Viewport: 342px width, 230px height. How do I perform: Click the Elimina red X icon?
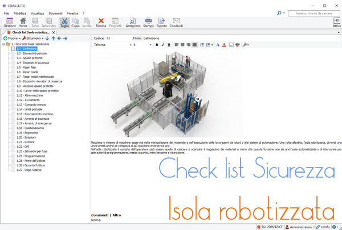(x=101, y=22)
